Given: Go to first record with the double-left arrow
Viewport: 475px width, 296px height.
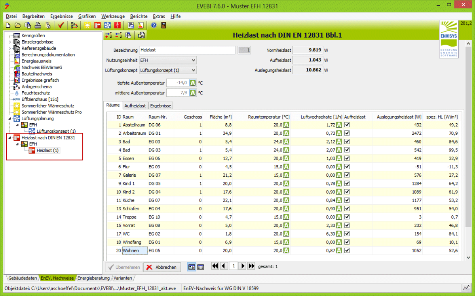Looking at the screenshot, I should click(x=215, y=266).
